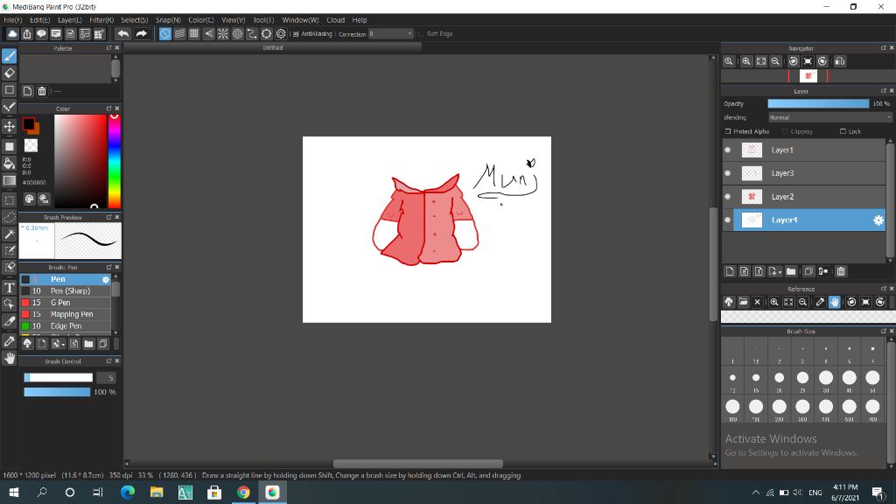This screenshot has height=504, width=896.
Task: Close the Palette panel
Action: click(117, 48)
